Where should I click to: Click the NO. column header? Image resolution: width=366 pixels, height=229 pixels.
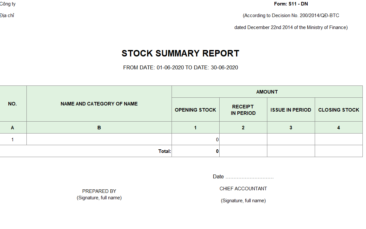12,104
